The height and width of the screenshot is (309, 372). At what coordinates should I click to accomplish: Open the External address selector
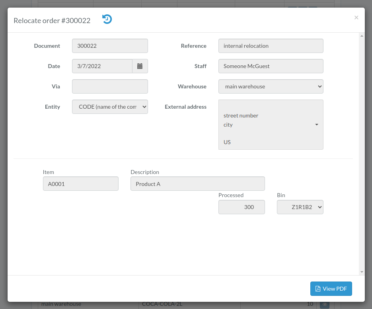(271, 125)
